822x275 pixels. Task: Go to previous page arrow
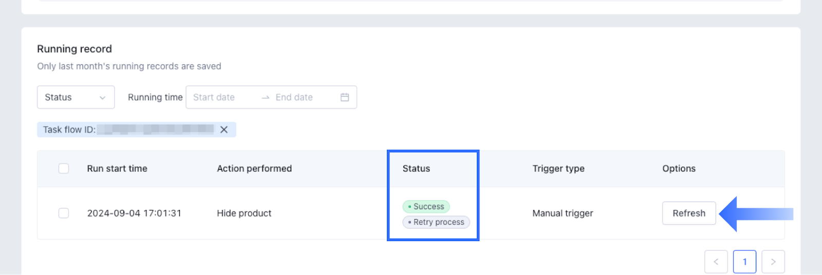(x=716, y=262)
